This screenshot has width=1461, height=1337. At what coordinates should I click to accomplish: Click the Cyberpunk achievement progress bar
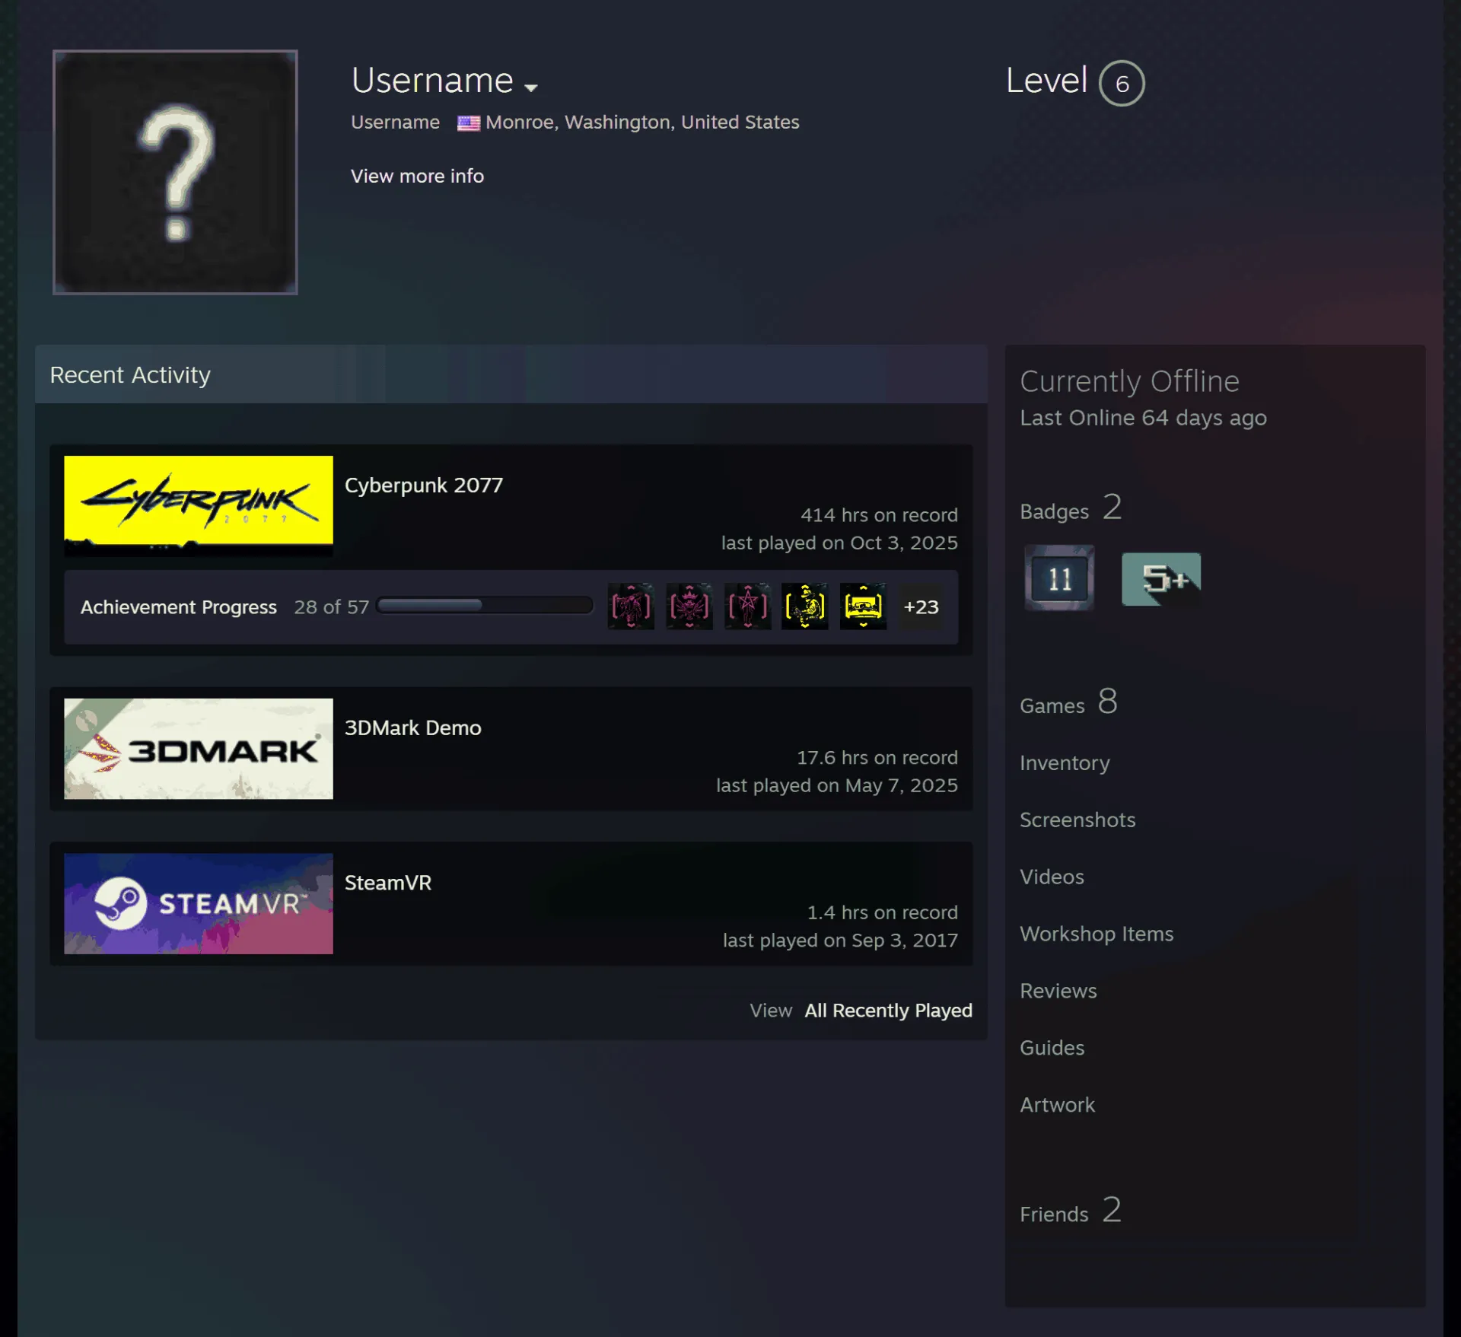pyautogui.click(x=485, y=606)
